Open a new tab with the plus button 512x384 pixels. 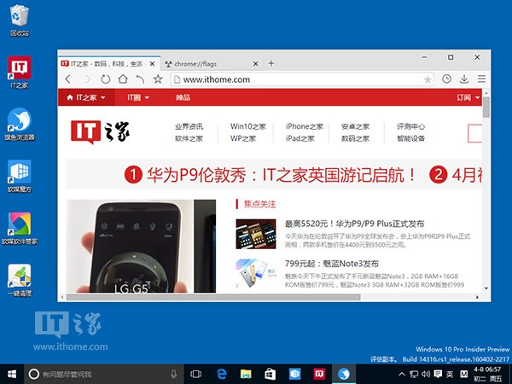coord(271,63)
